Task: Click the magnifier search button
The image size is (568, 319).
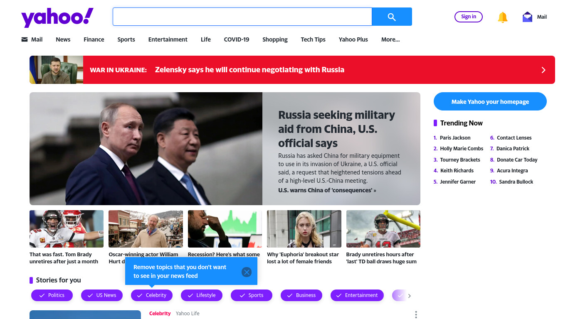Action: (392, 17)
